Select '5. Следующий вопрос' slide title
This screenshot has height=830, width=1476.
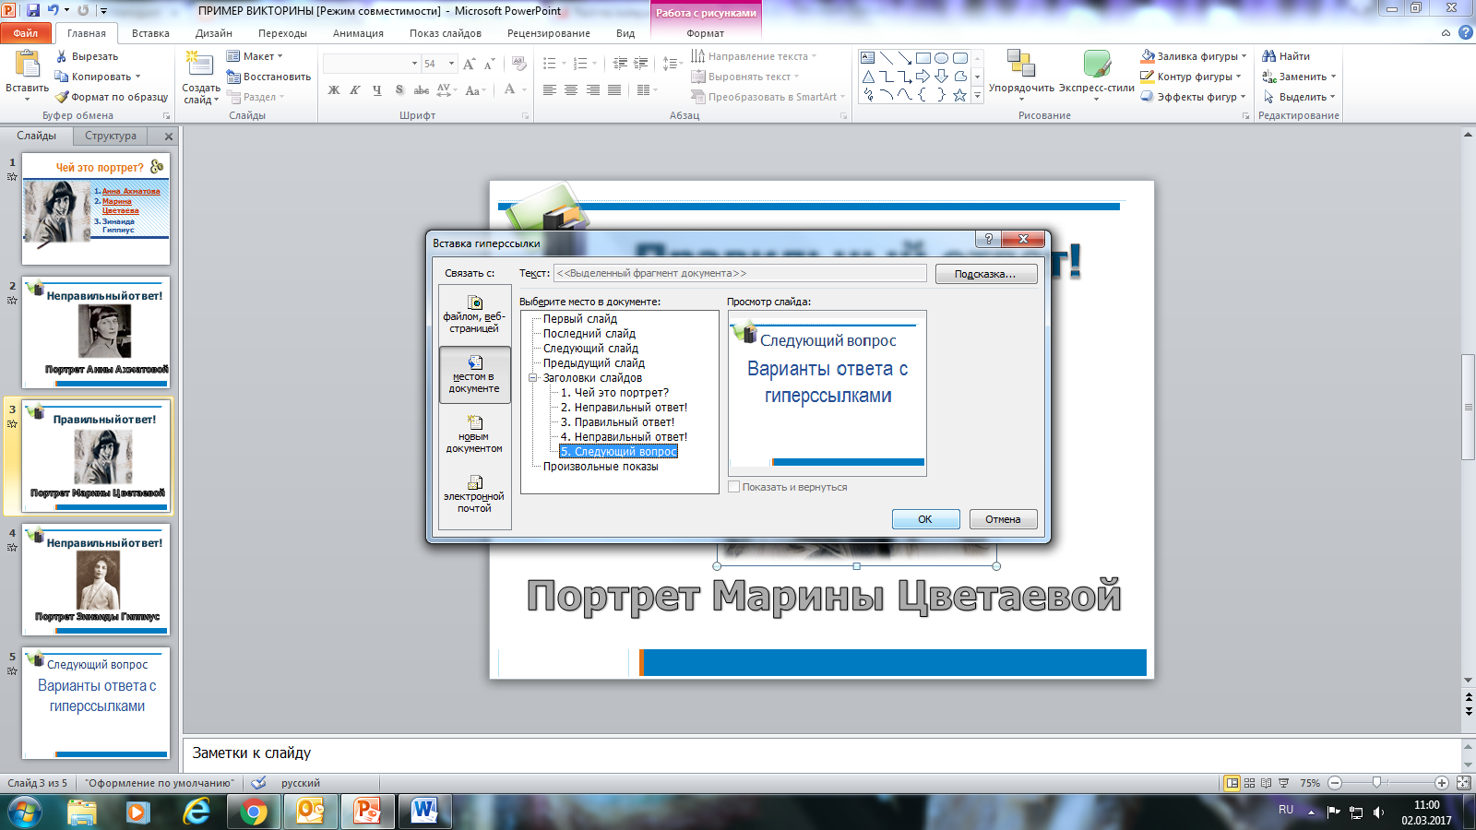tap(618, 452)
